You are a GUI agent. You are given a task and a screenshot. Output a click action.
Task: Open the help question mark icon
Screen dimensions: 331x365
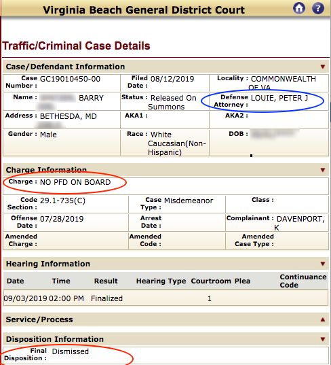pyautogui.click(x=317, y=8)
